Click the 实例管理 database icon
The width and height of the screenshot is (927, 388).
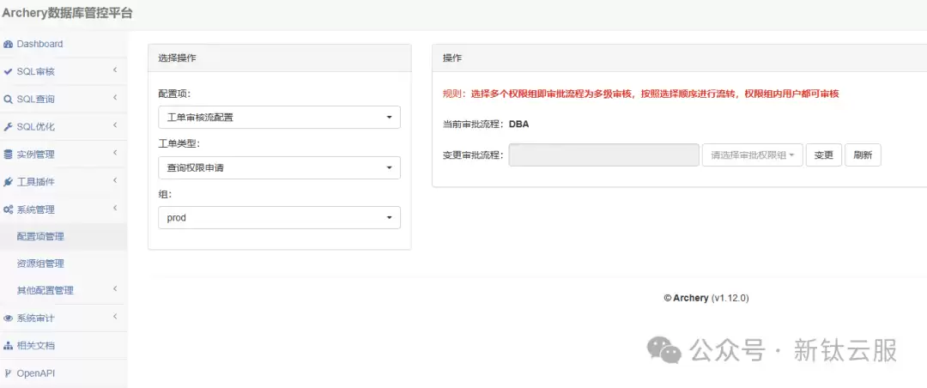pos(9,155)
